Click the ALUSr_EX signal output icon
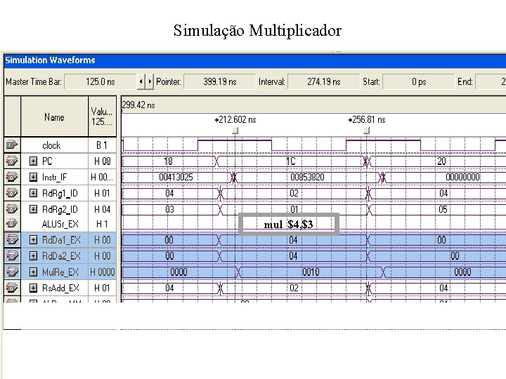506x379 pixels. click(12, 223)
